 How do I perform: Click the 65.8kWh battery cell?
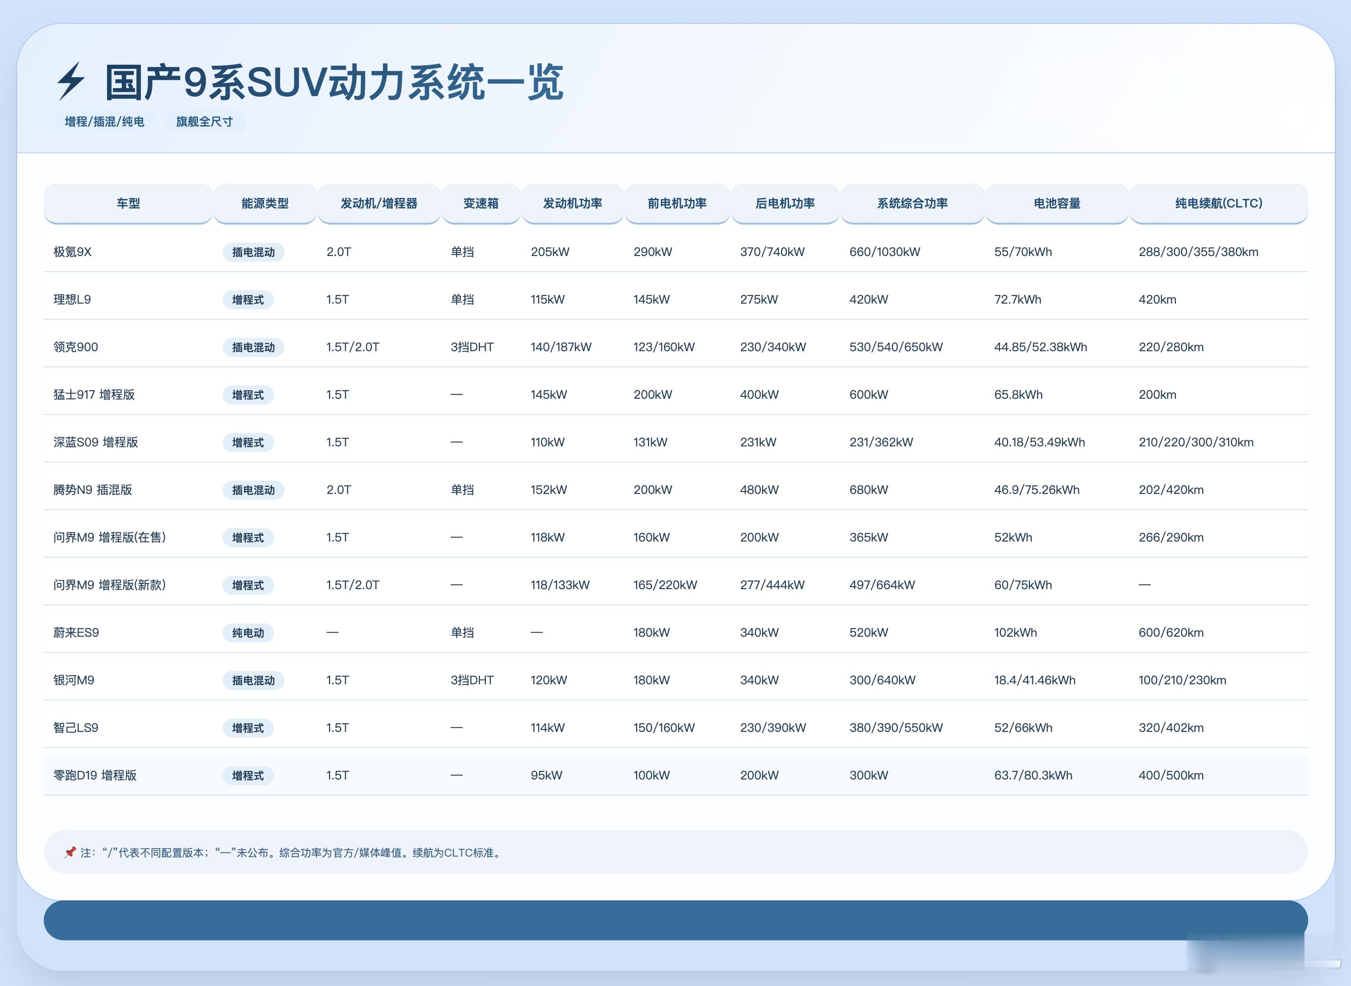(x=1018, y=394)
